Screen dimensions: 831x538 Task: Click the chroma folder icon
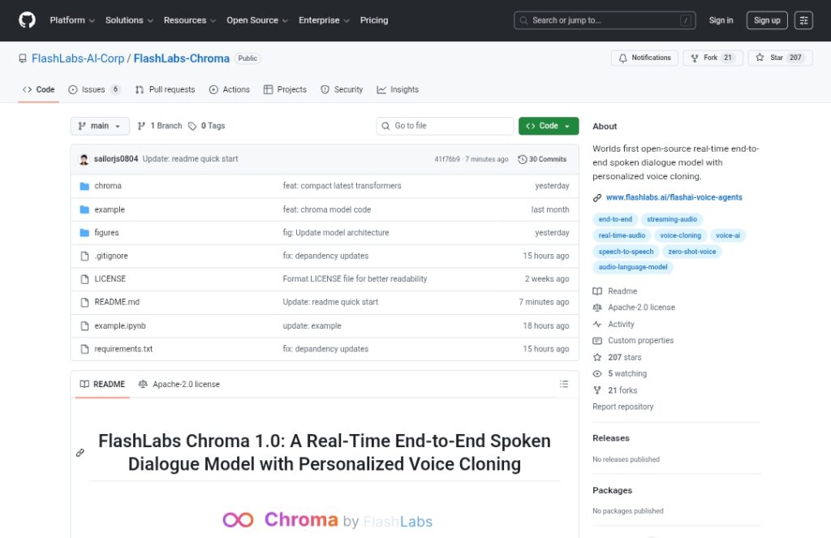84,186
